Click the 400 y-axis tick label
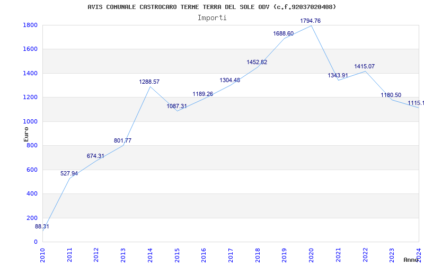424x265 pixels. (x=32, y=194)
